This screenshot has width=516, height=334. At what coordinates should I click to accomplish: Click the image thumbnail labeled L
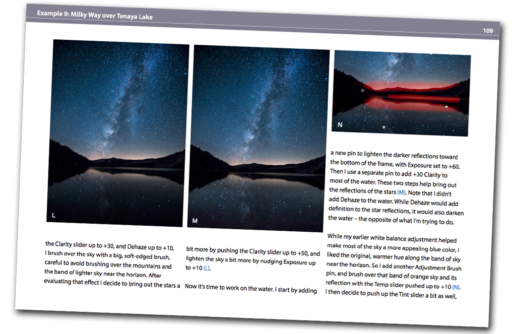click(118, 133)
